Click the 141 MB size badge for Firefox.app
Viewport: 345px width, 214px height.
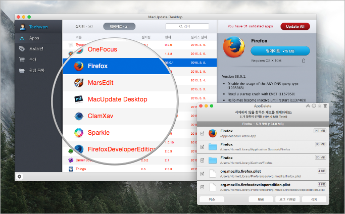320,131
